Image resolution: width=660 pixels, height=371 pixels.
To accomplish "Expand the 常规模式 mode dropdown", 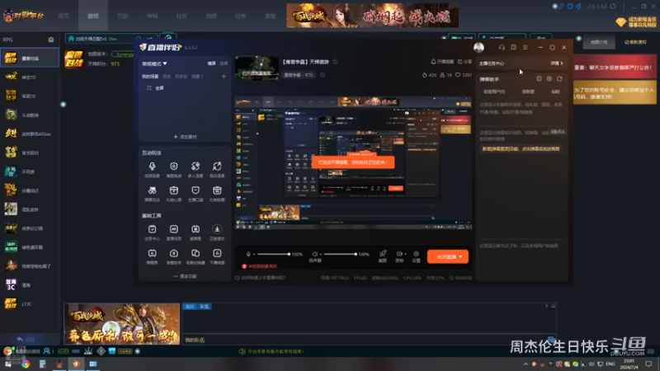I will (154, 63).
